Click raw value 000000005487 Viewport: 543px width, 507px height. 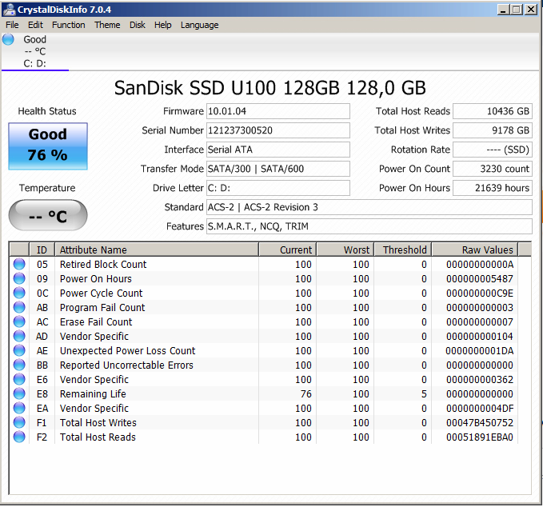point(480,279)
